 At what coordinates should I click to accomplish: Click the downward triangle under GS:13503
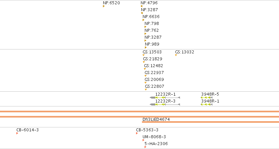(x=144, y=55)
